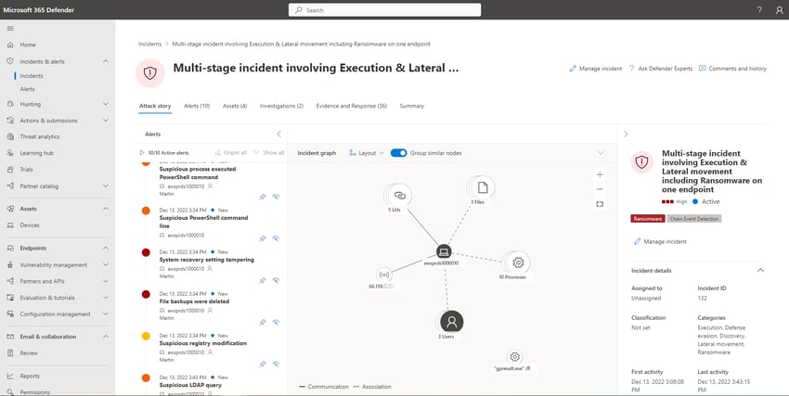Select the 3 Users node
The image size is (789, 396).
point(451,322)
